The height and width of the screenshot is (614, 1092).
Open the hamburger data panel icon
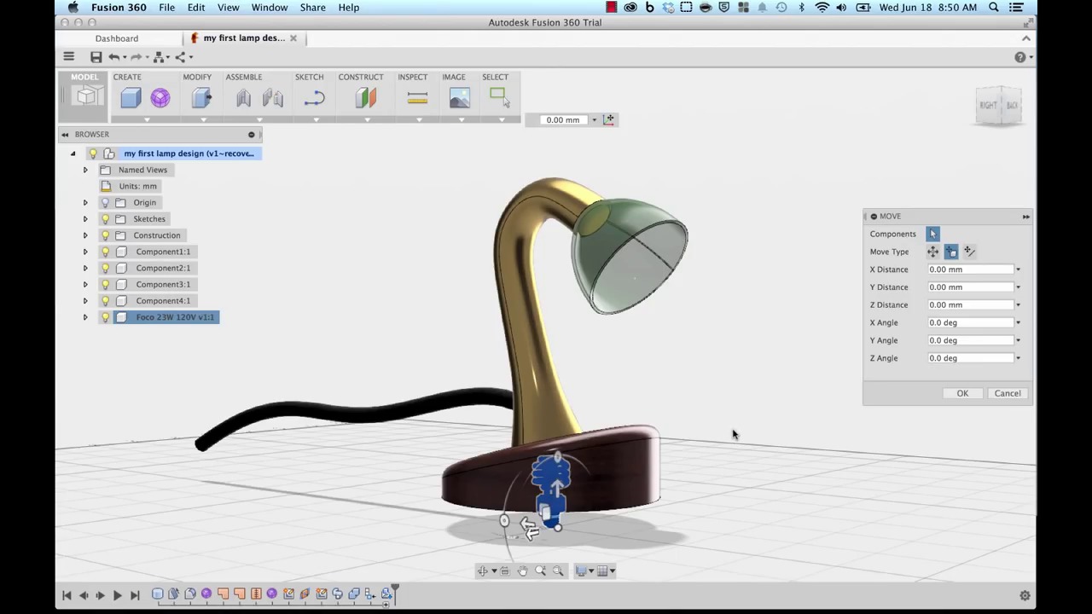[x=68, y=56]
